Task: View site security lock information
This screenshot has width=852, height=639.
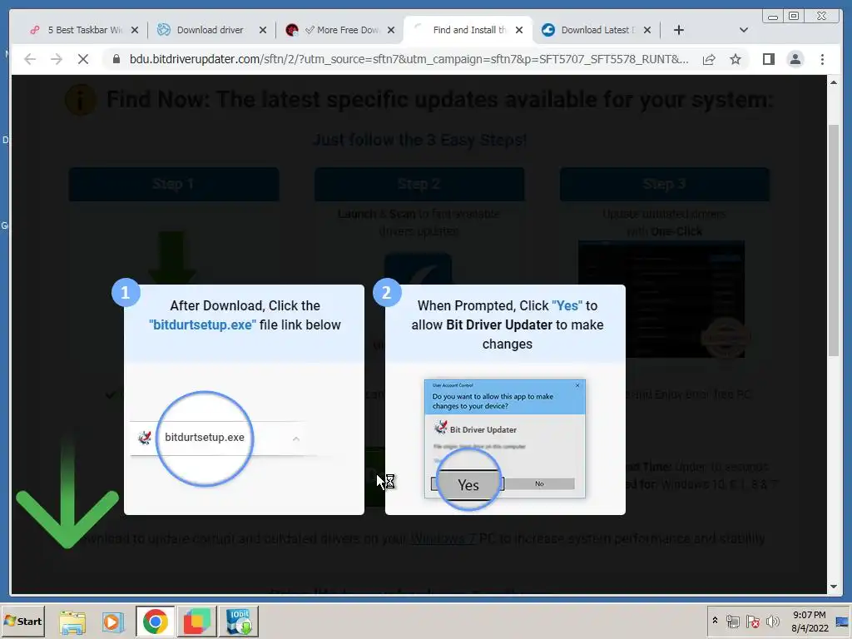Action: tap(116, 59)
